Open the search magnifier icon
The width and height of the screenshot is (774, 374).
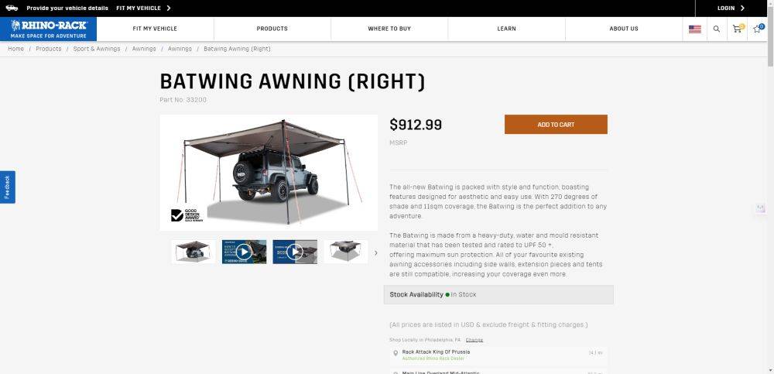[x=716, y=29]
